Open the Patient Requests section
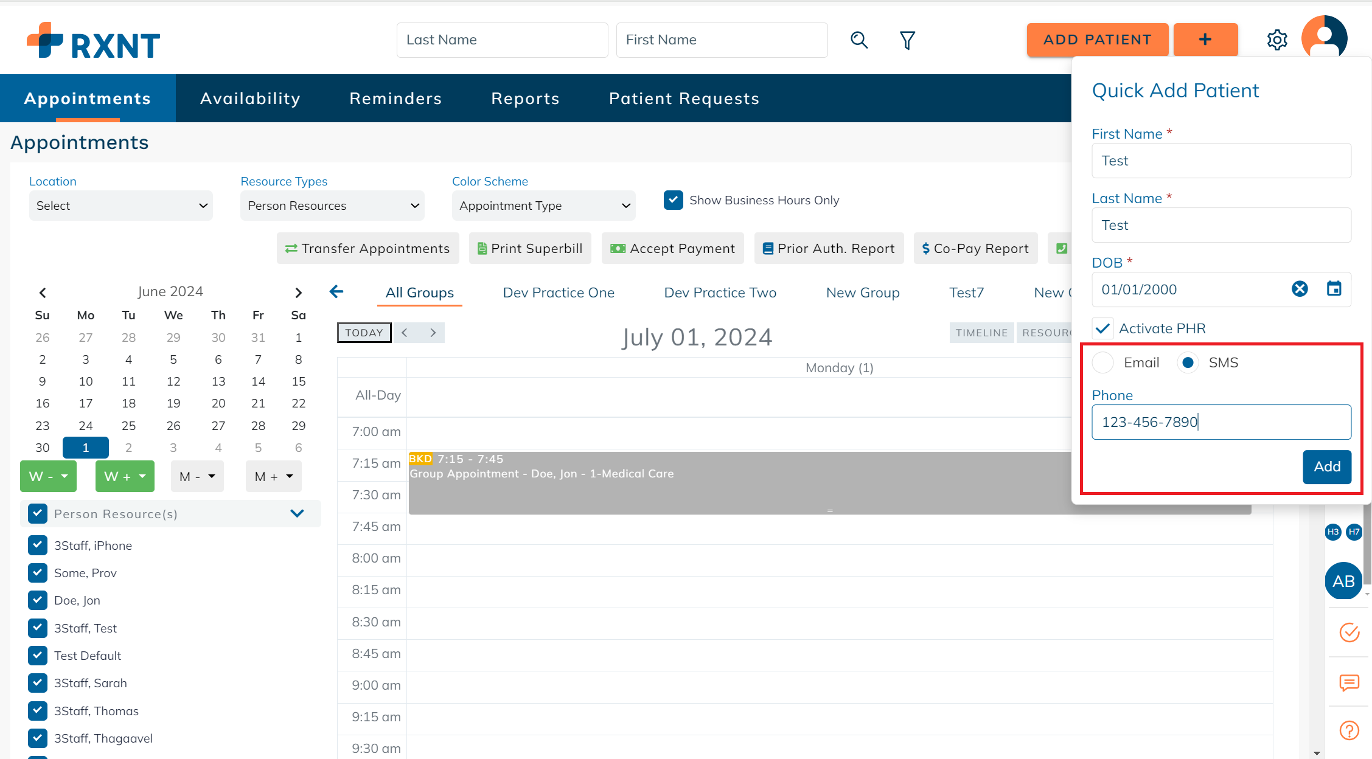 click(x=684, y=98)
